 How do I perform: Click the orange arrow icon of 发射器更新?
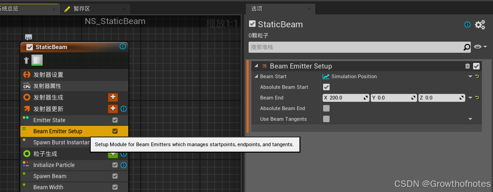[x=27, y=109]
